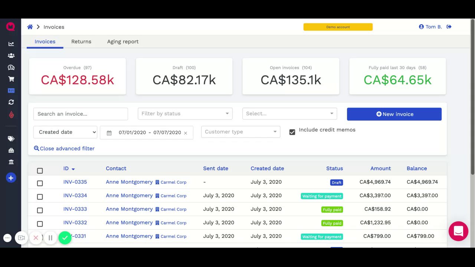475x267 pixels.
Task: Click the Open invoices CA$135.1k card
Action: [291, 76]
